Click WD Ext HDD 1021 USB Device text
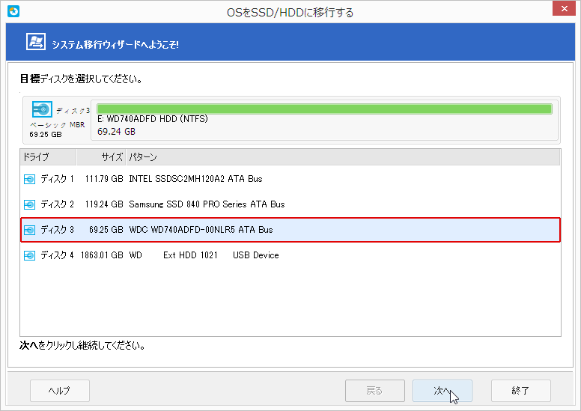The image size is (581, 411). tap(204, 255)
